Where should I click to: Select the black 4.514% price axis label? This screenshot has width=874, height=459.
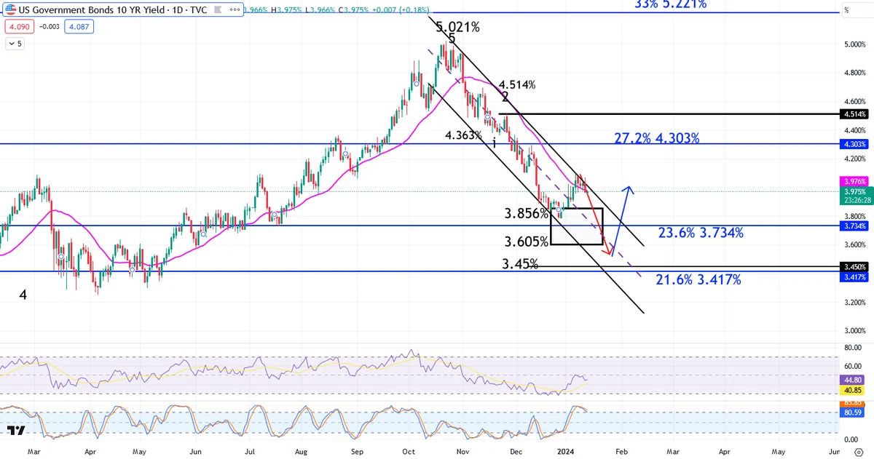pyautogui.click(x=853, y=114)
